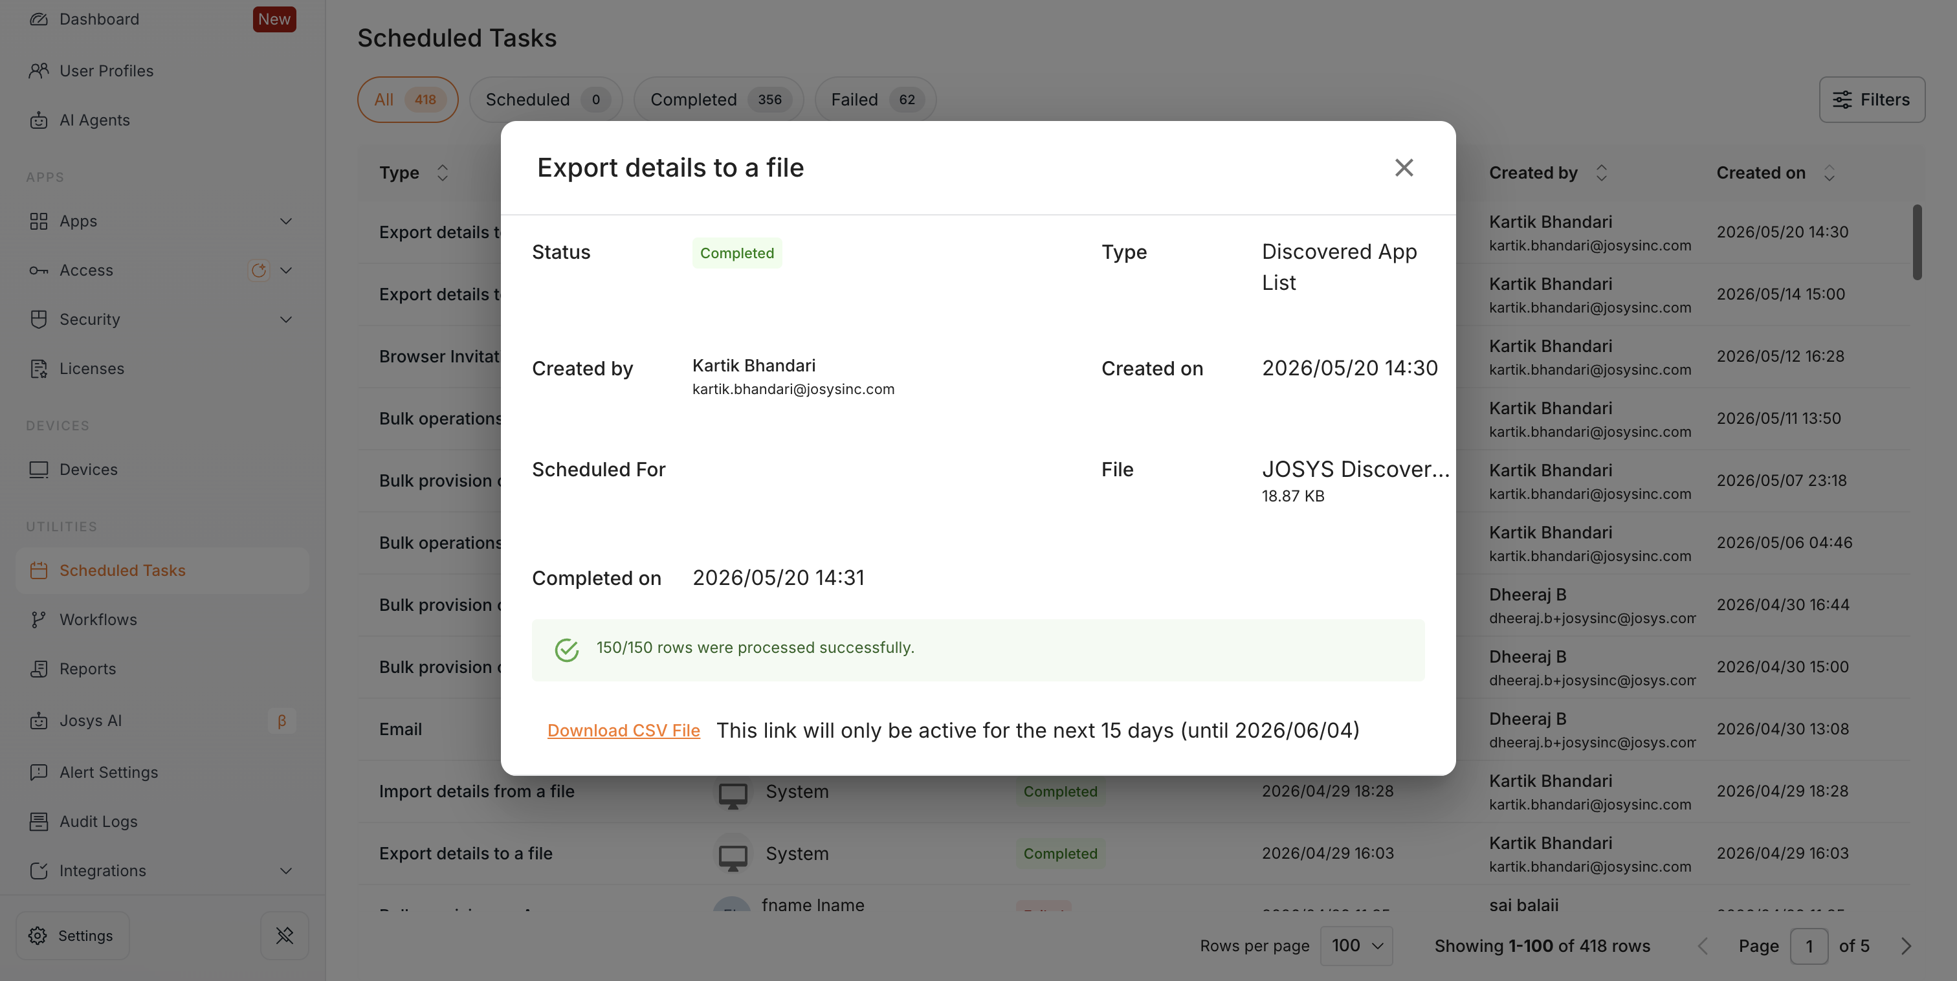The width and height of the screenshot is (1957, 981).
Task: Click the Integrations icon in sidebar
Action: (x=39, y=871)
